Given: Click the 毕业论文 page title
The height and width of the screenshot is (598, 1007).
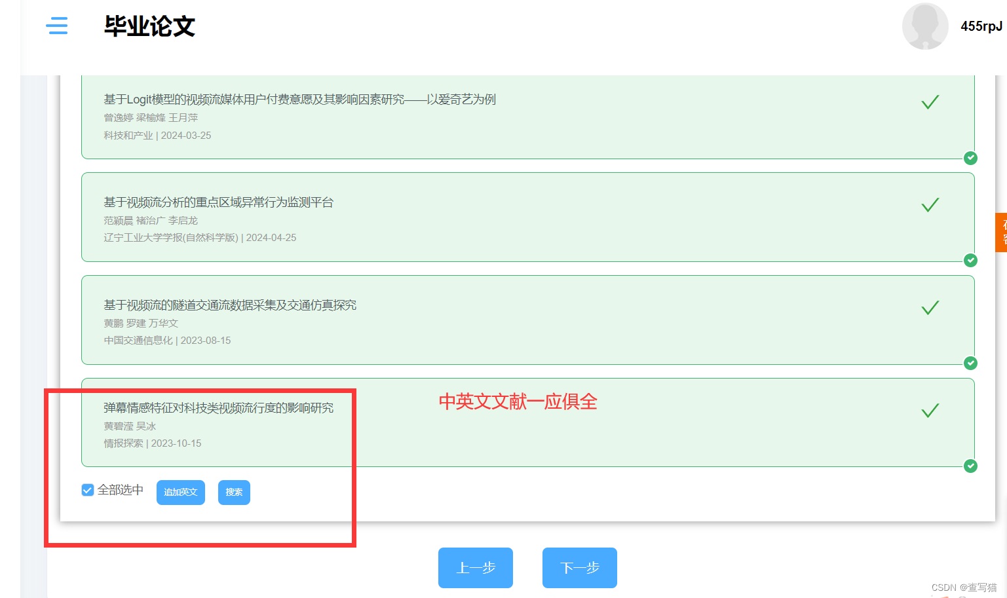Looking at the screenshot, I should tap(149, 26).
